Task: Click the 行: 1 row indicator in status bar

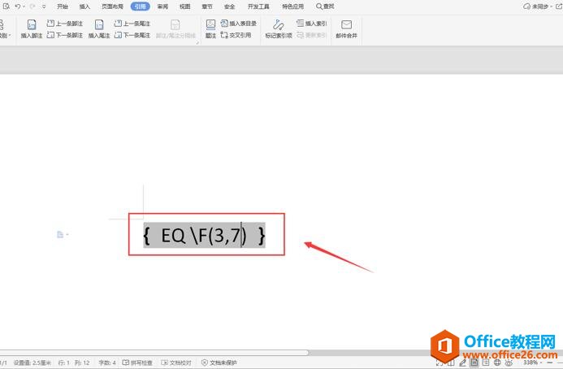Action: 64,362
